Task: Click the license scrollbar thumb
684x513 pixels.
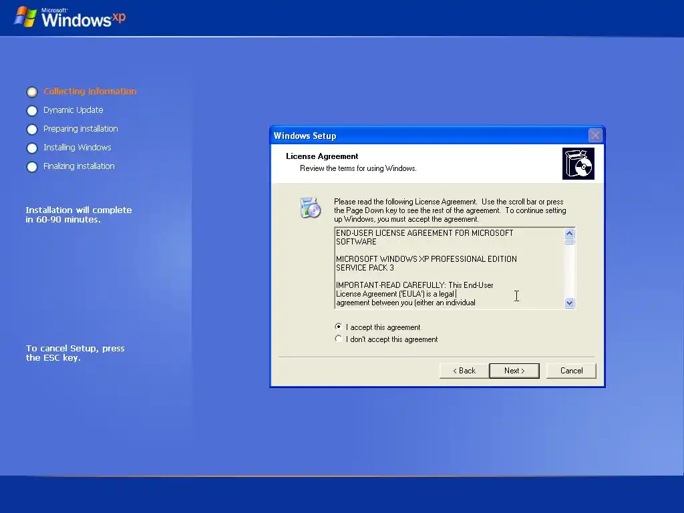Action: (569, 241)
